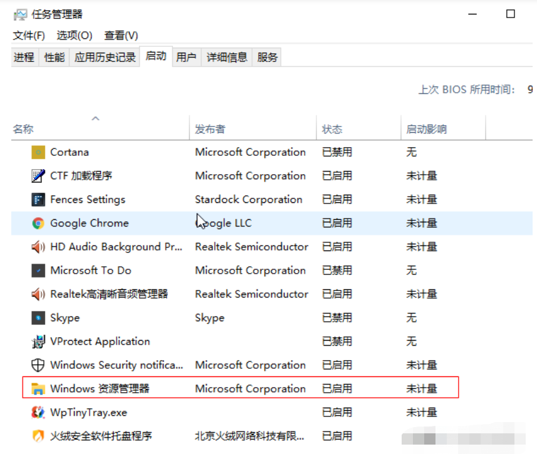Switch to the 性能 tab

click(55, 58)
